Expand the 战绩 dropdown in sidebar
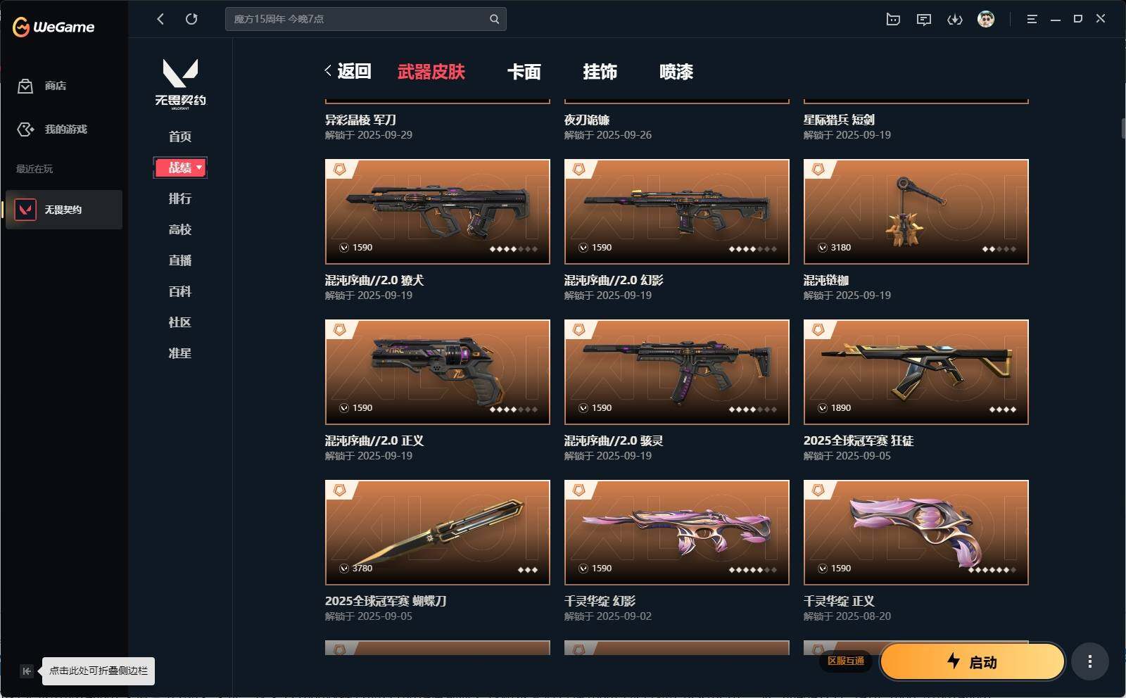This screenshot has width=1126, height=698. (x=180, y=167)
